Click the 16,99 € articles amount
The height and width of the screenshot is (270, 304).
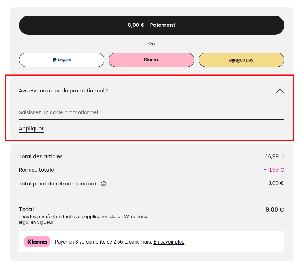pyautogui.click(x=275, y=156)
